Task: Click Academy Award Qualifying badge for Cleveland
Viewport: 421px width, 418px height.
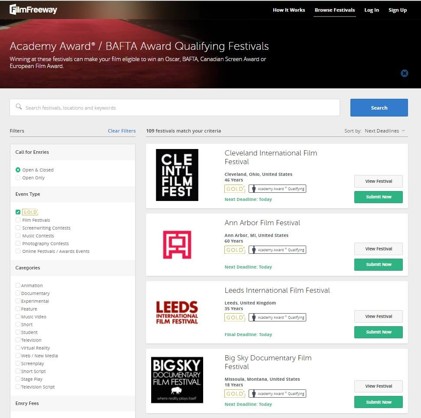Action: (x=277, y=189)
